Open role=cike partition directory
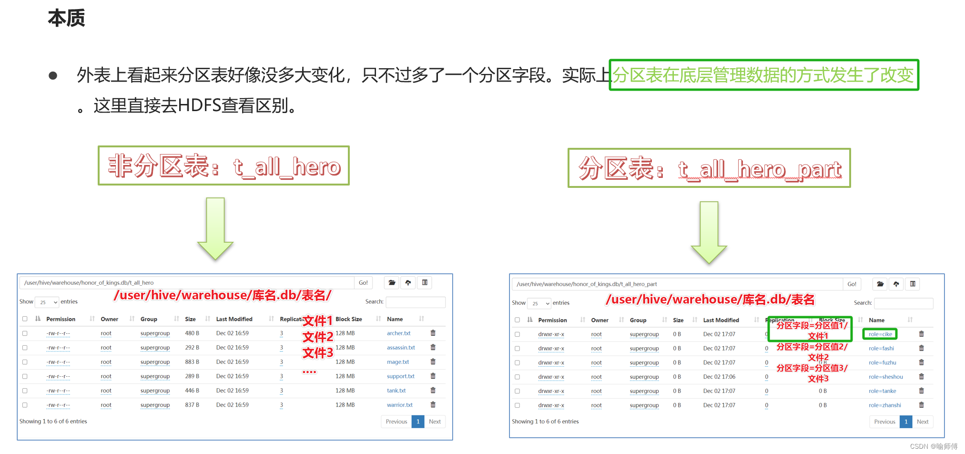 (x=880, y=334)
